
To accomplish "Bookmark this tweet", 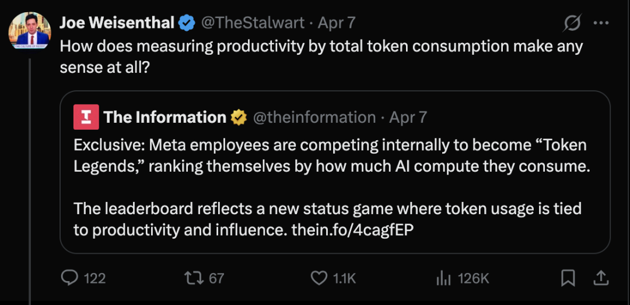I will (x=568, y=278).
